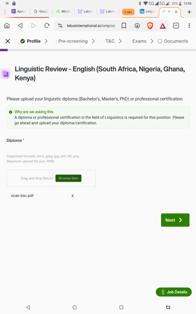
Task: Click the Brave shields lion icon
Action: pos(150,26)
